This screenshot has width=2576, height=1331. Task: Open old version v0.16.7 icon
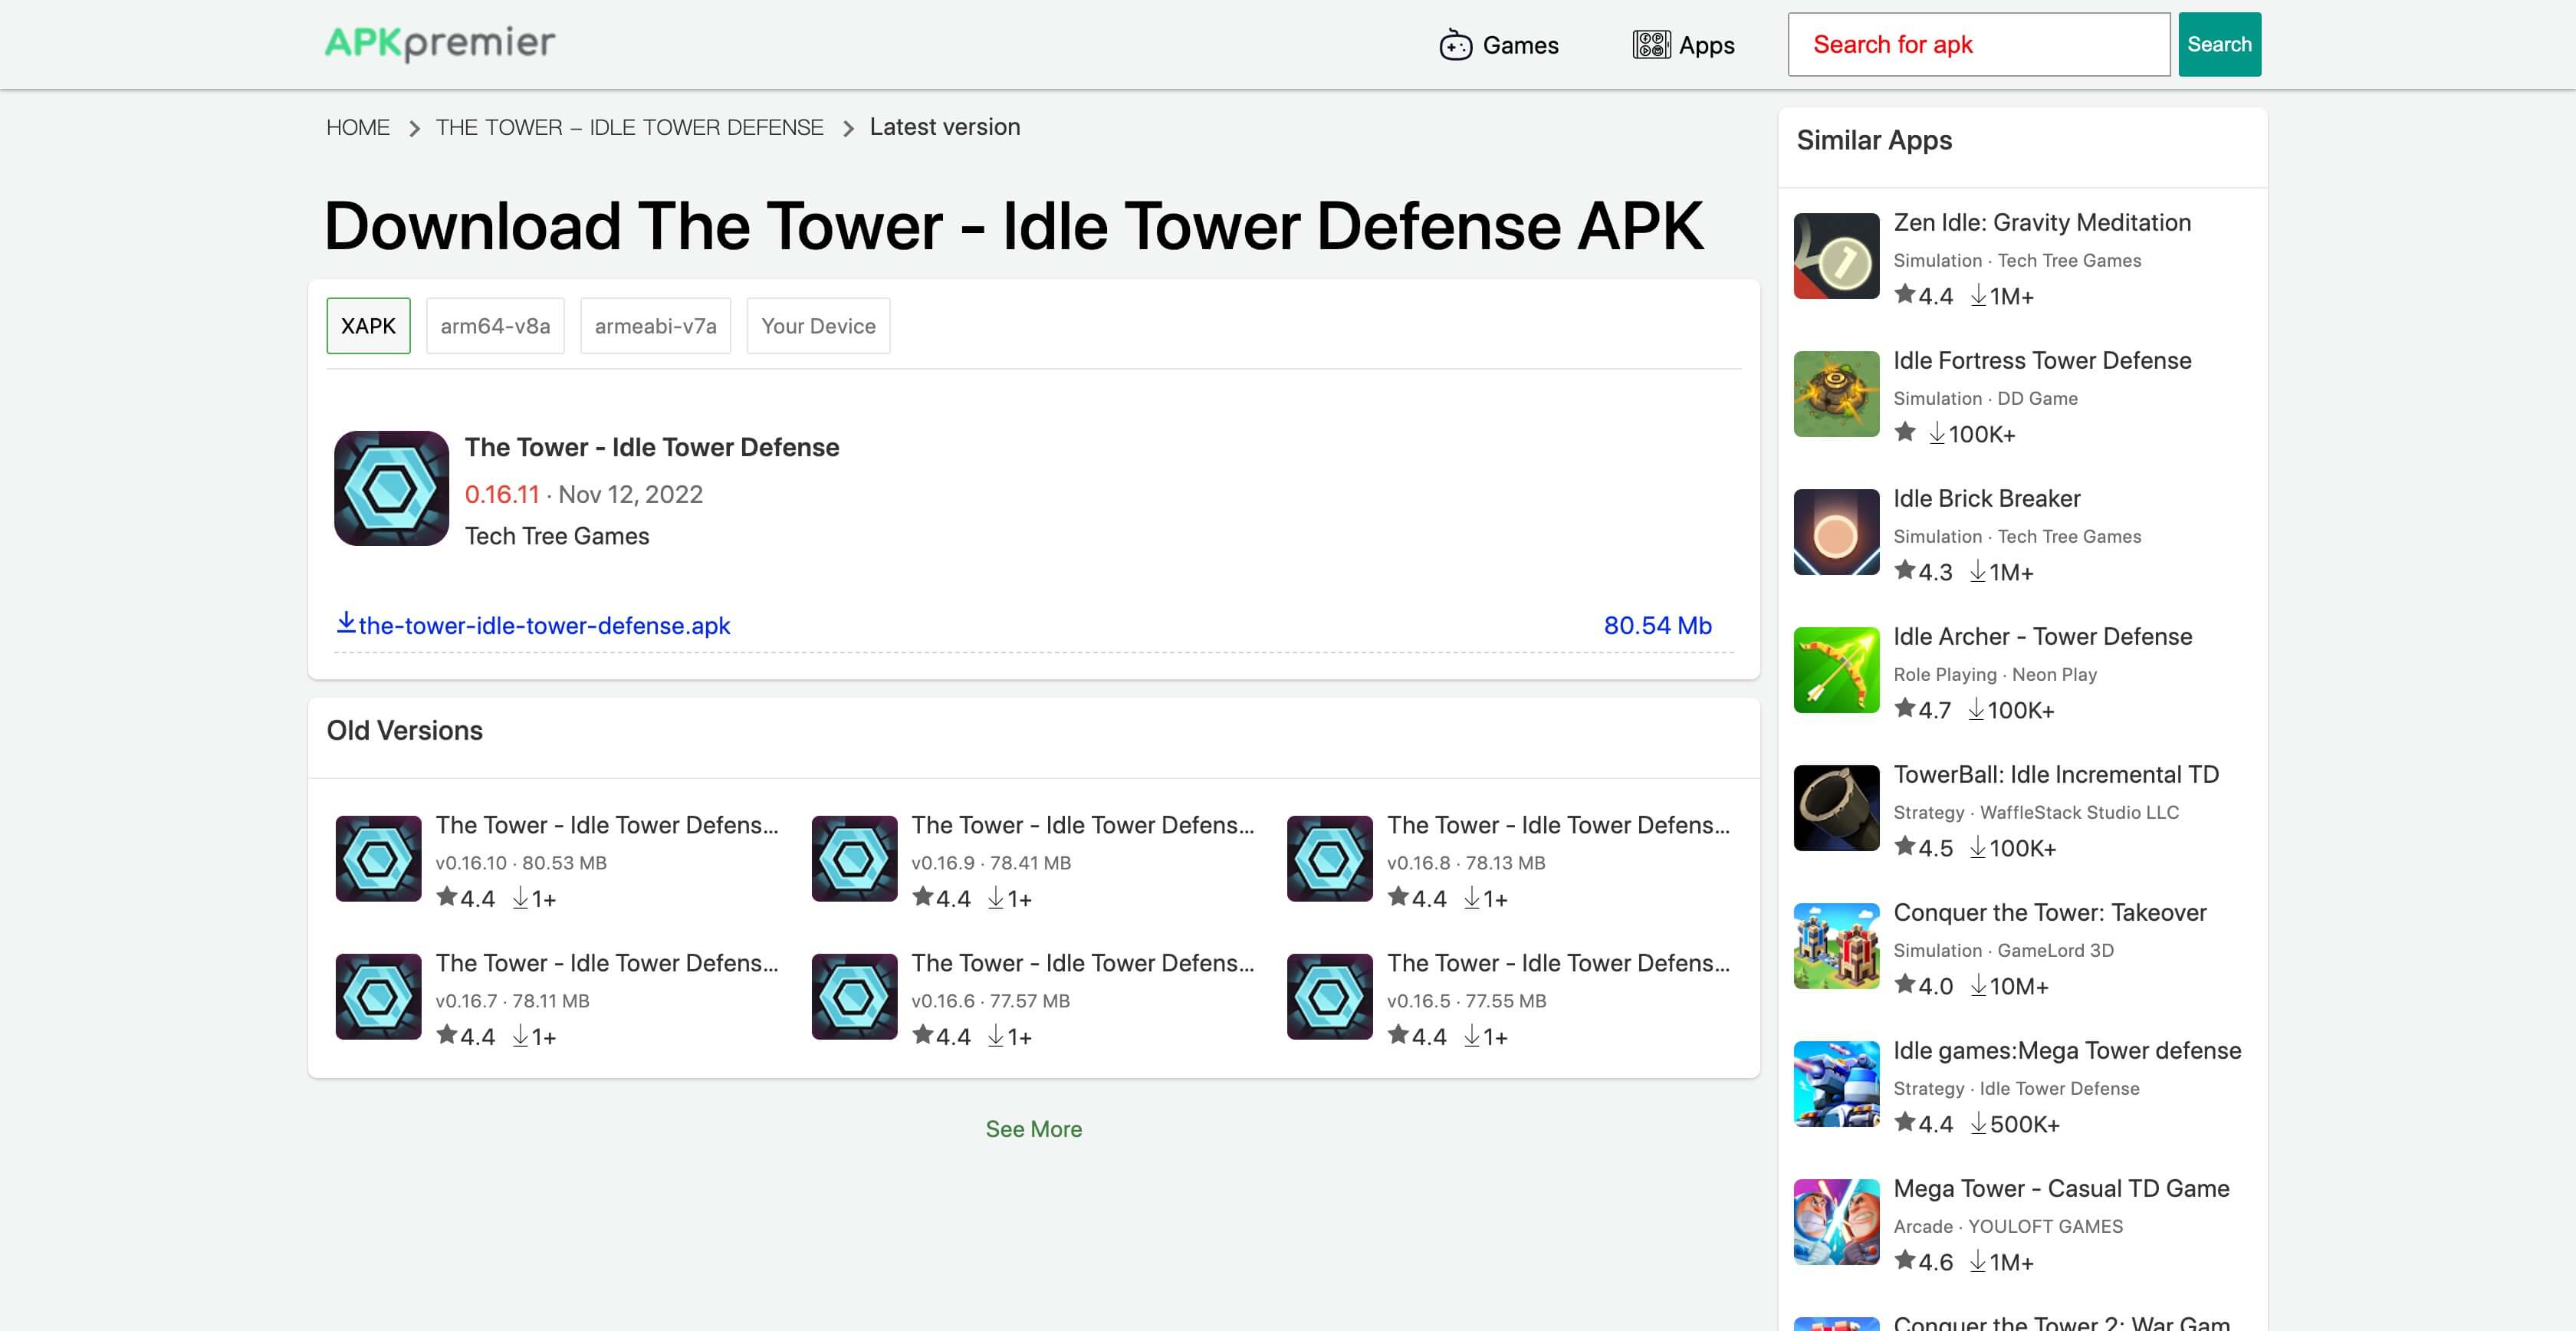(378, 997)
